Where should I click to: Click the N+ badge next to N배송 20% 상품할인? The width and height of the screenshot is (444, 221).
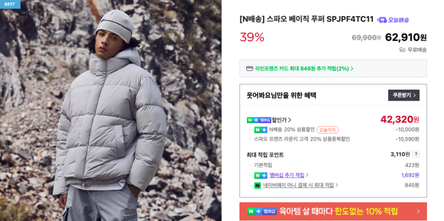(260, 130)
